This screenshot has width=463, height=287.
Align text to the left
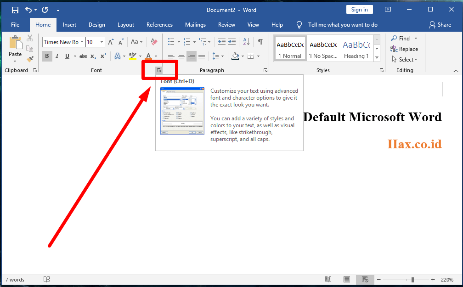[171, 56]
